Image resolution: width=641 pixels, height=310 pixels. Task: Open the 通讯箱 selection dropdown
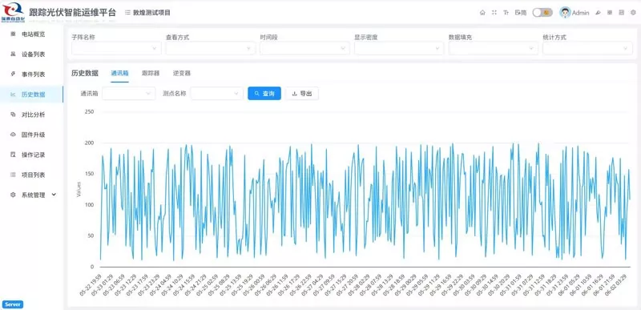(129, 94)
